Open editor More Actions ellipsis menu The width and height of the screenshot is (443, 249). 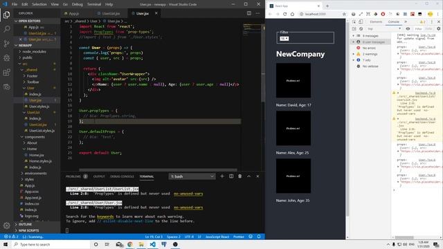(257, 13)
